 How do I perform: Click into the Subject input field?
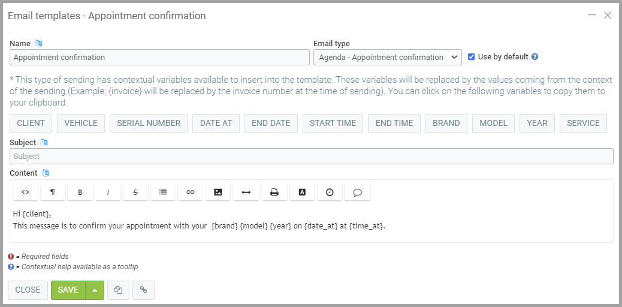coord(311,156)
